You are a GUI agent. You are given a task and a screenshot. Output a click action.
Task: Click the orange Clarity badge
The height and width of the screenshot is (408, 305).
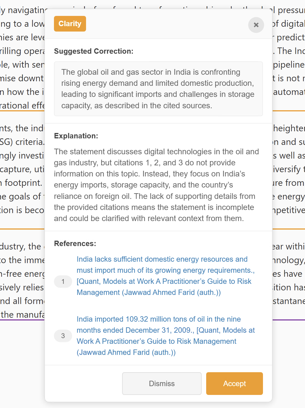pos(70,24)
